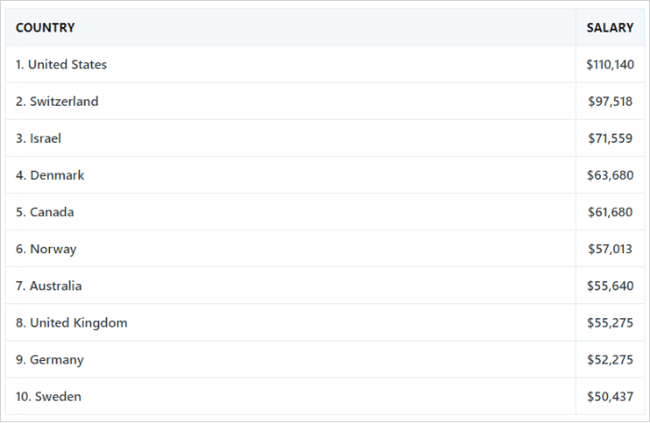This screenshot has height=423, width=650.
Task: Click the $61,680 salary value
Action: coord(610,212)
